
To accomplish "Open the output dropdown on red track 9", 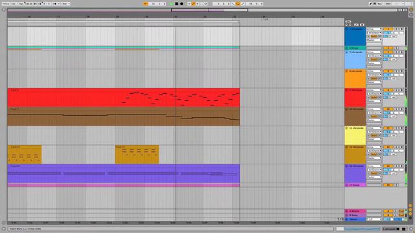I will [374, 101].
